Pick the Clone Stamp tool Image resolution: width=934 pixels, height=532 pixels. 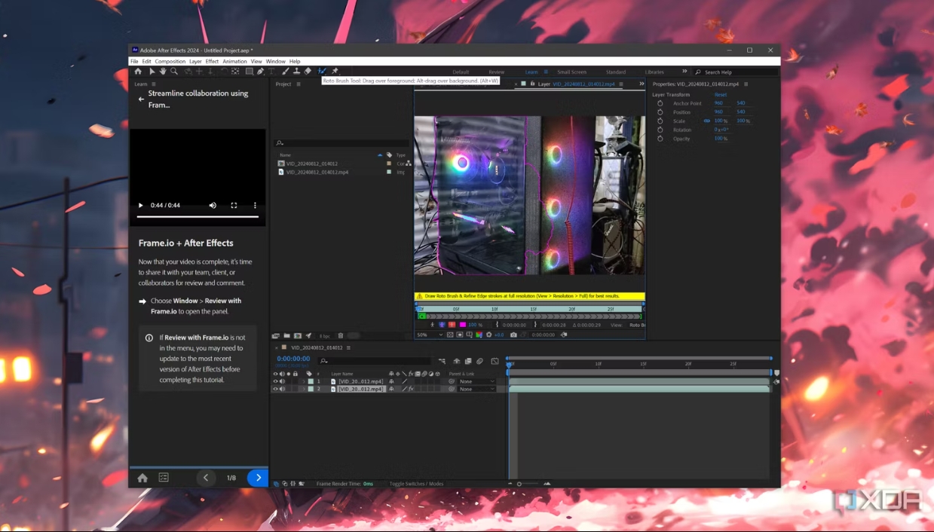click(296, 71)
